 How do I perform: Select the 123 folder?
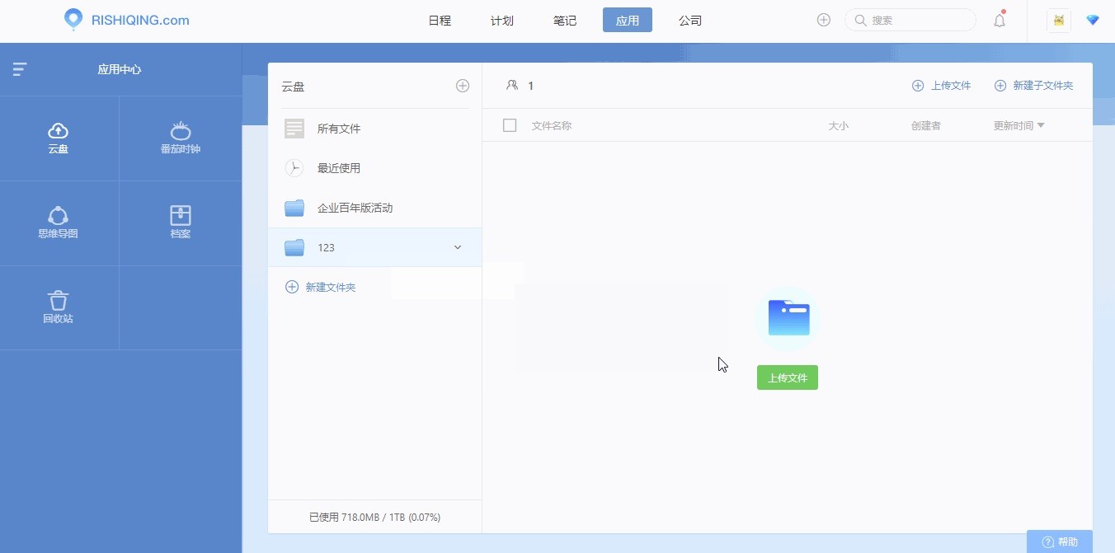375,247
